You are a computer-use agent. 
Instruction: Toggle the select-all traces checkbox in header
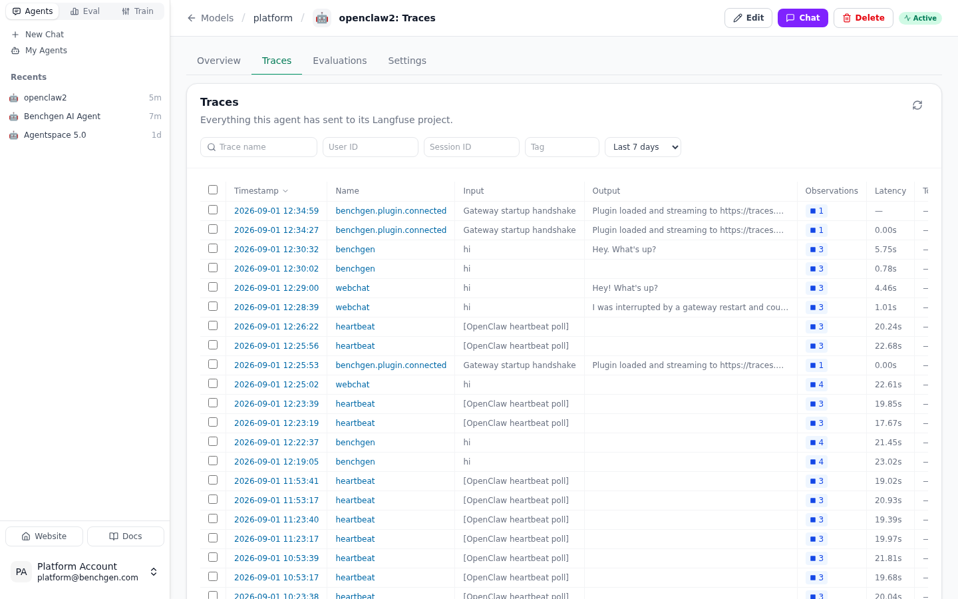tap(213, 190)
